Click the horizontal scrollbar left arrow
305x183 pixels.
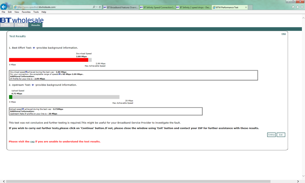[x=4, y=181]
